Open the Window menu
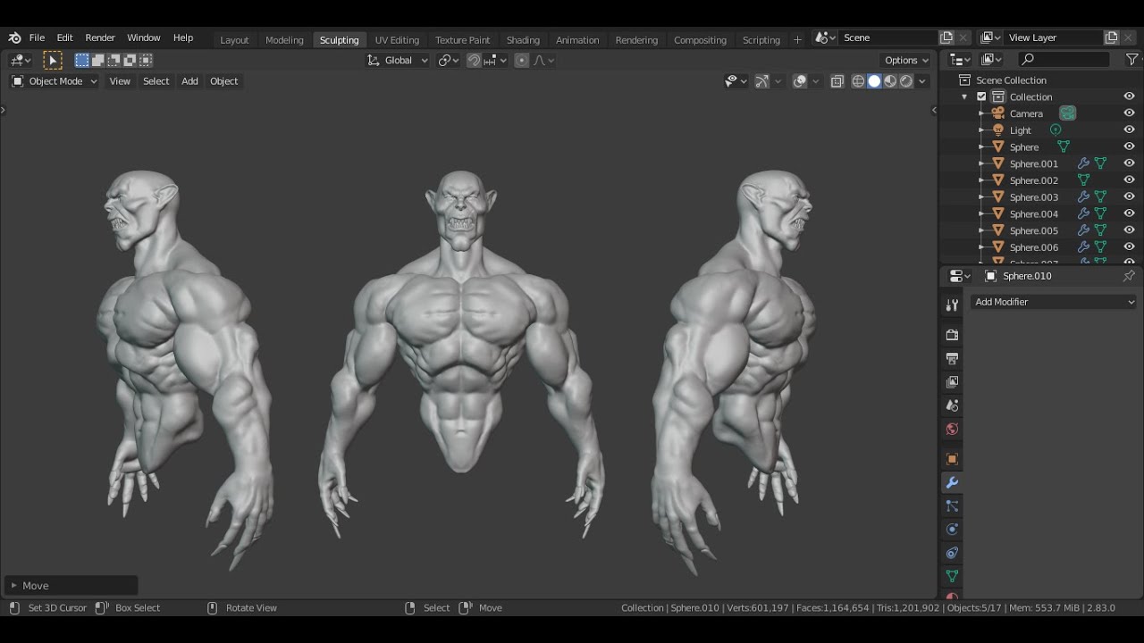The image size is (1144, 643). point(143,38)
